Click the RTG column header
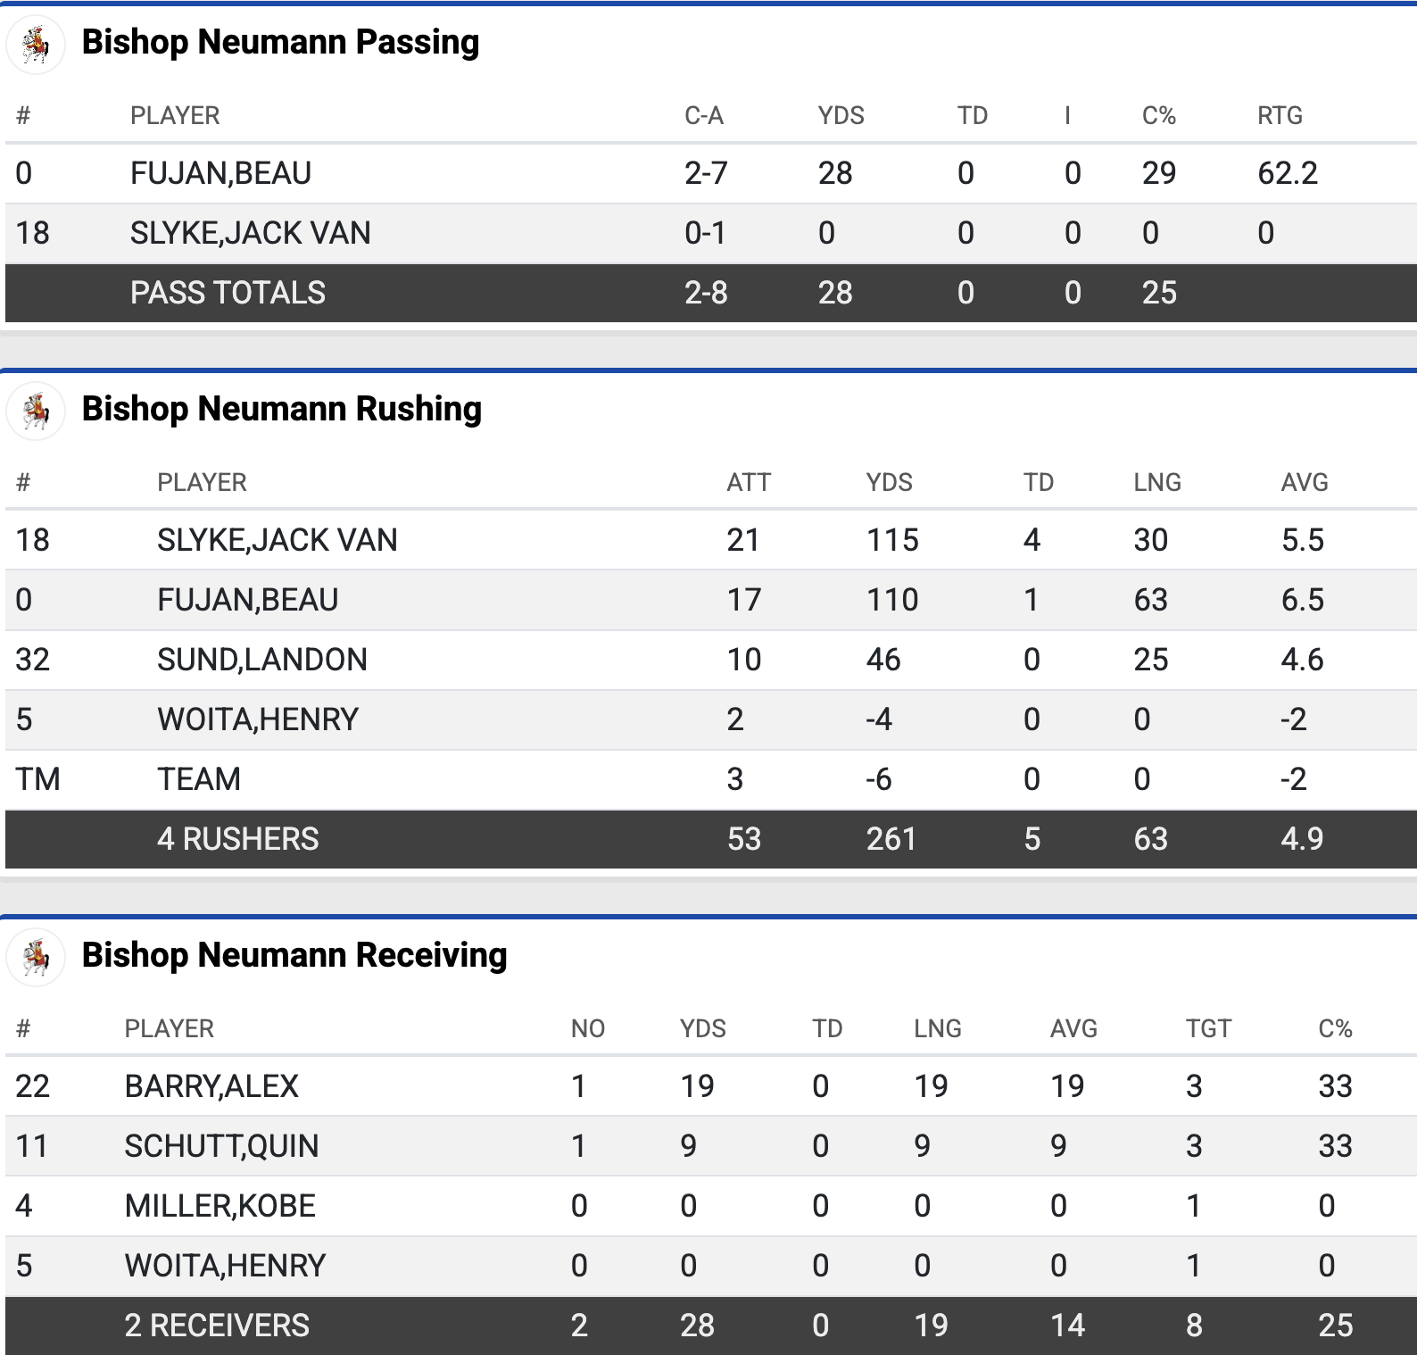1417x1355 pixels. point(1279,116)
